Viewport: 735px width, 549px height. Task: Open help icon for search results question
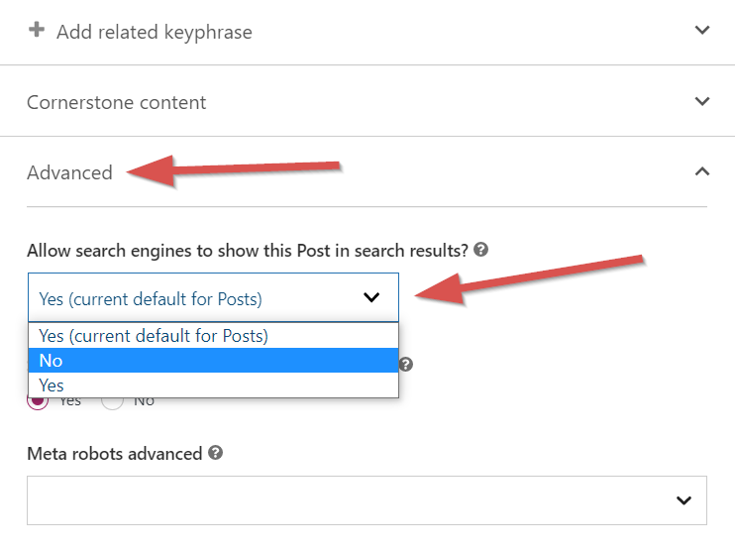[481, 251]
